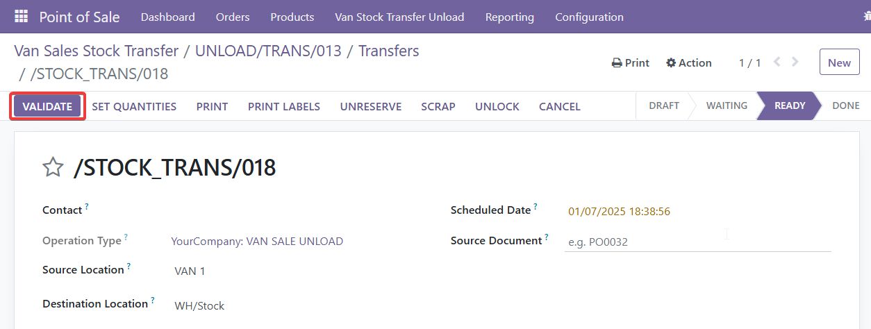Create a New record button

839,62
